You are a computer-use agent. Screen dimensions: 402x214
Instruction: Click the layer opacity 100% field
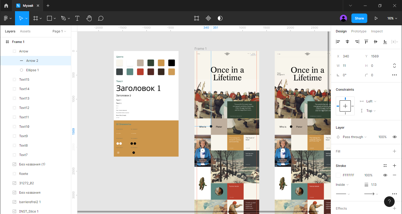tap(382, 137)
